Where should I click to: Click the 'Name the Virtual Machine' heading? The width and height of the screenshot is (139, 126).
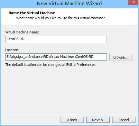[32, 13]
